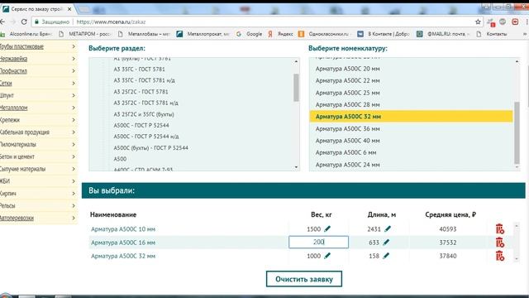The height and width of the screenshot is (298, 529).
Task: Open МЕТАПРОМ bookmark
Action: point(84,34)
